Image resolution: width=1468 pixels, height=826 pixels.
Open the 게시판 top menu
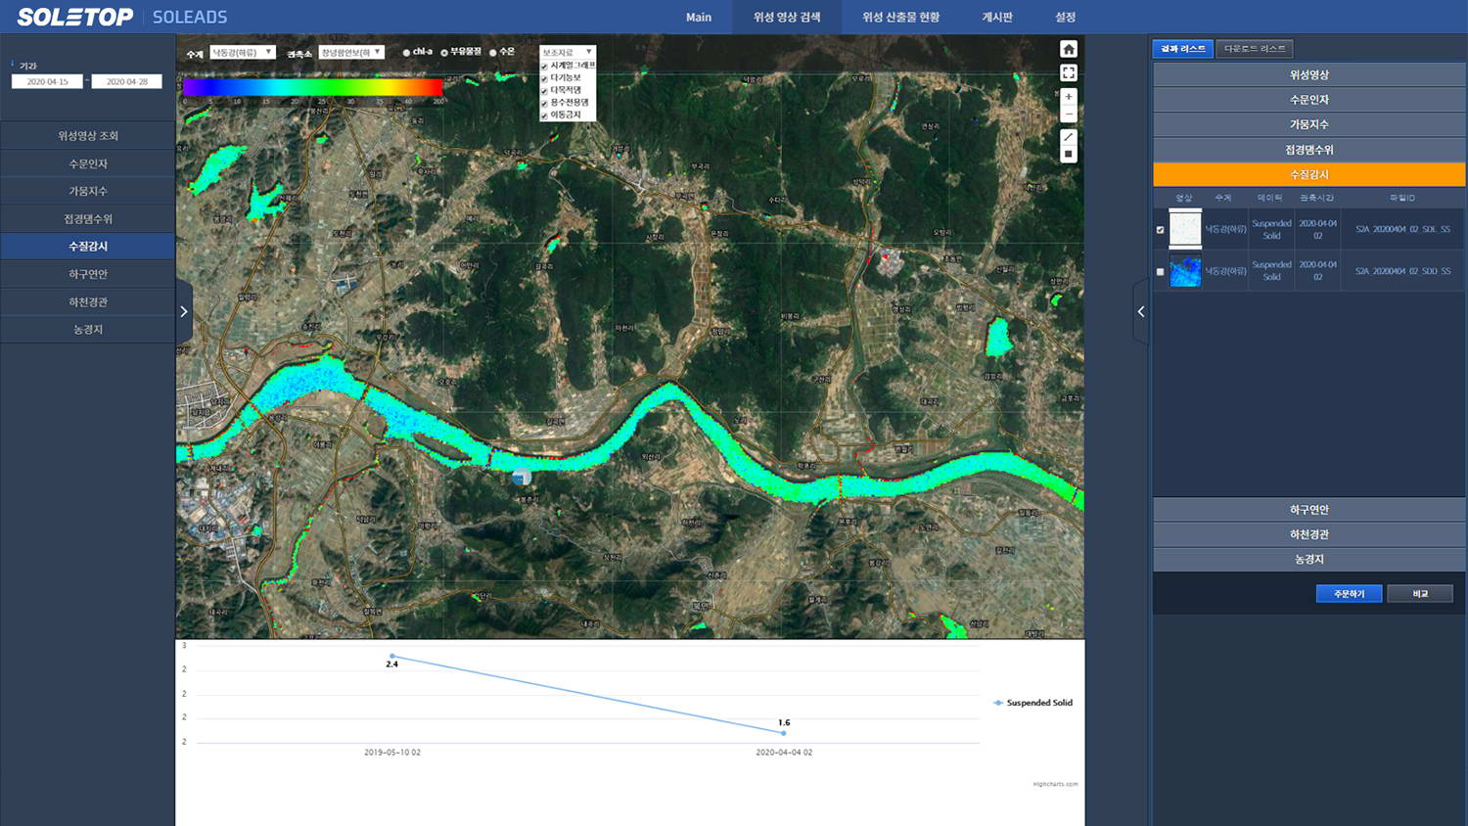pos(997,17)
